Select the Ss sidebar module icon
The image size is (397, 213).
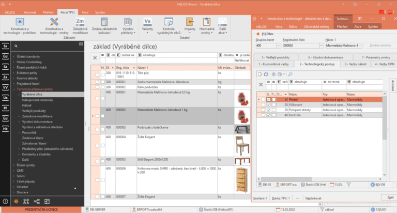[5, 46]
